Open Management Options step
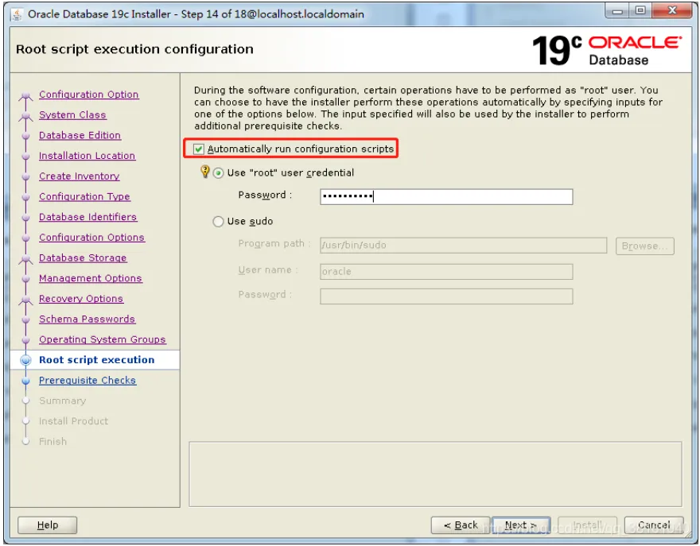700x546 pixels. [91, 278]
